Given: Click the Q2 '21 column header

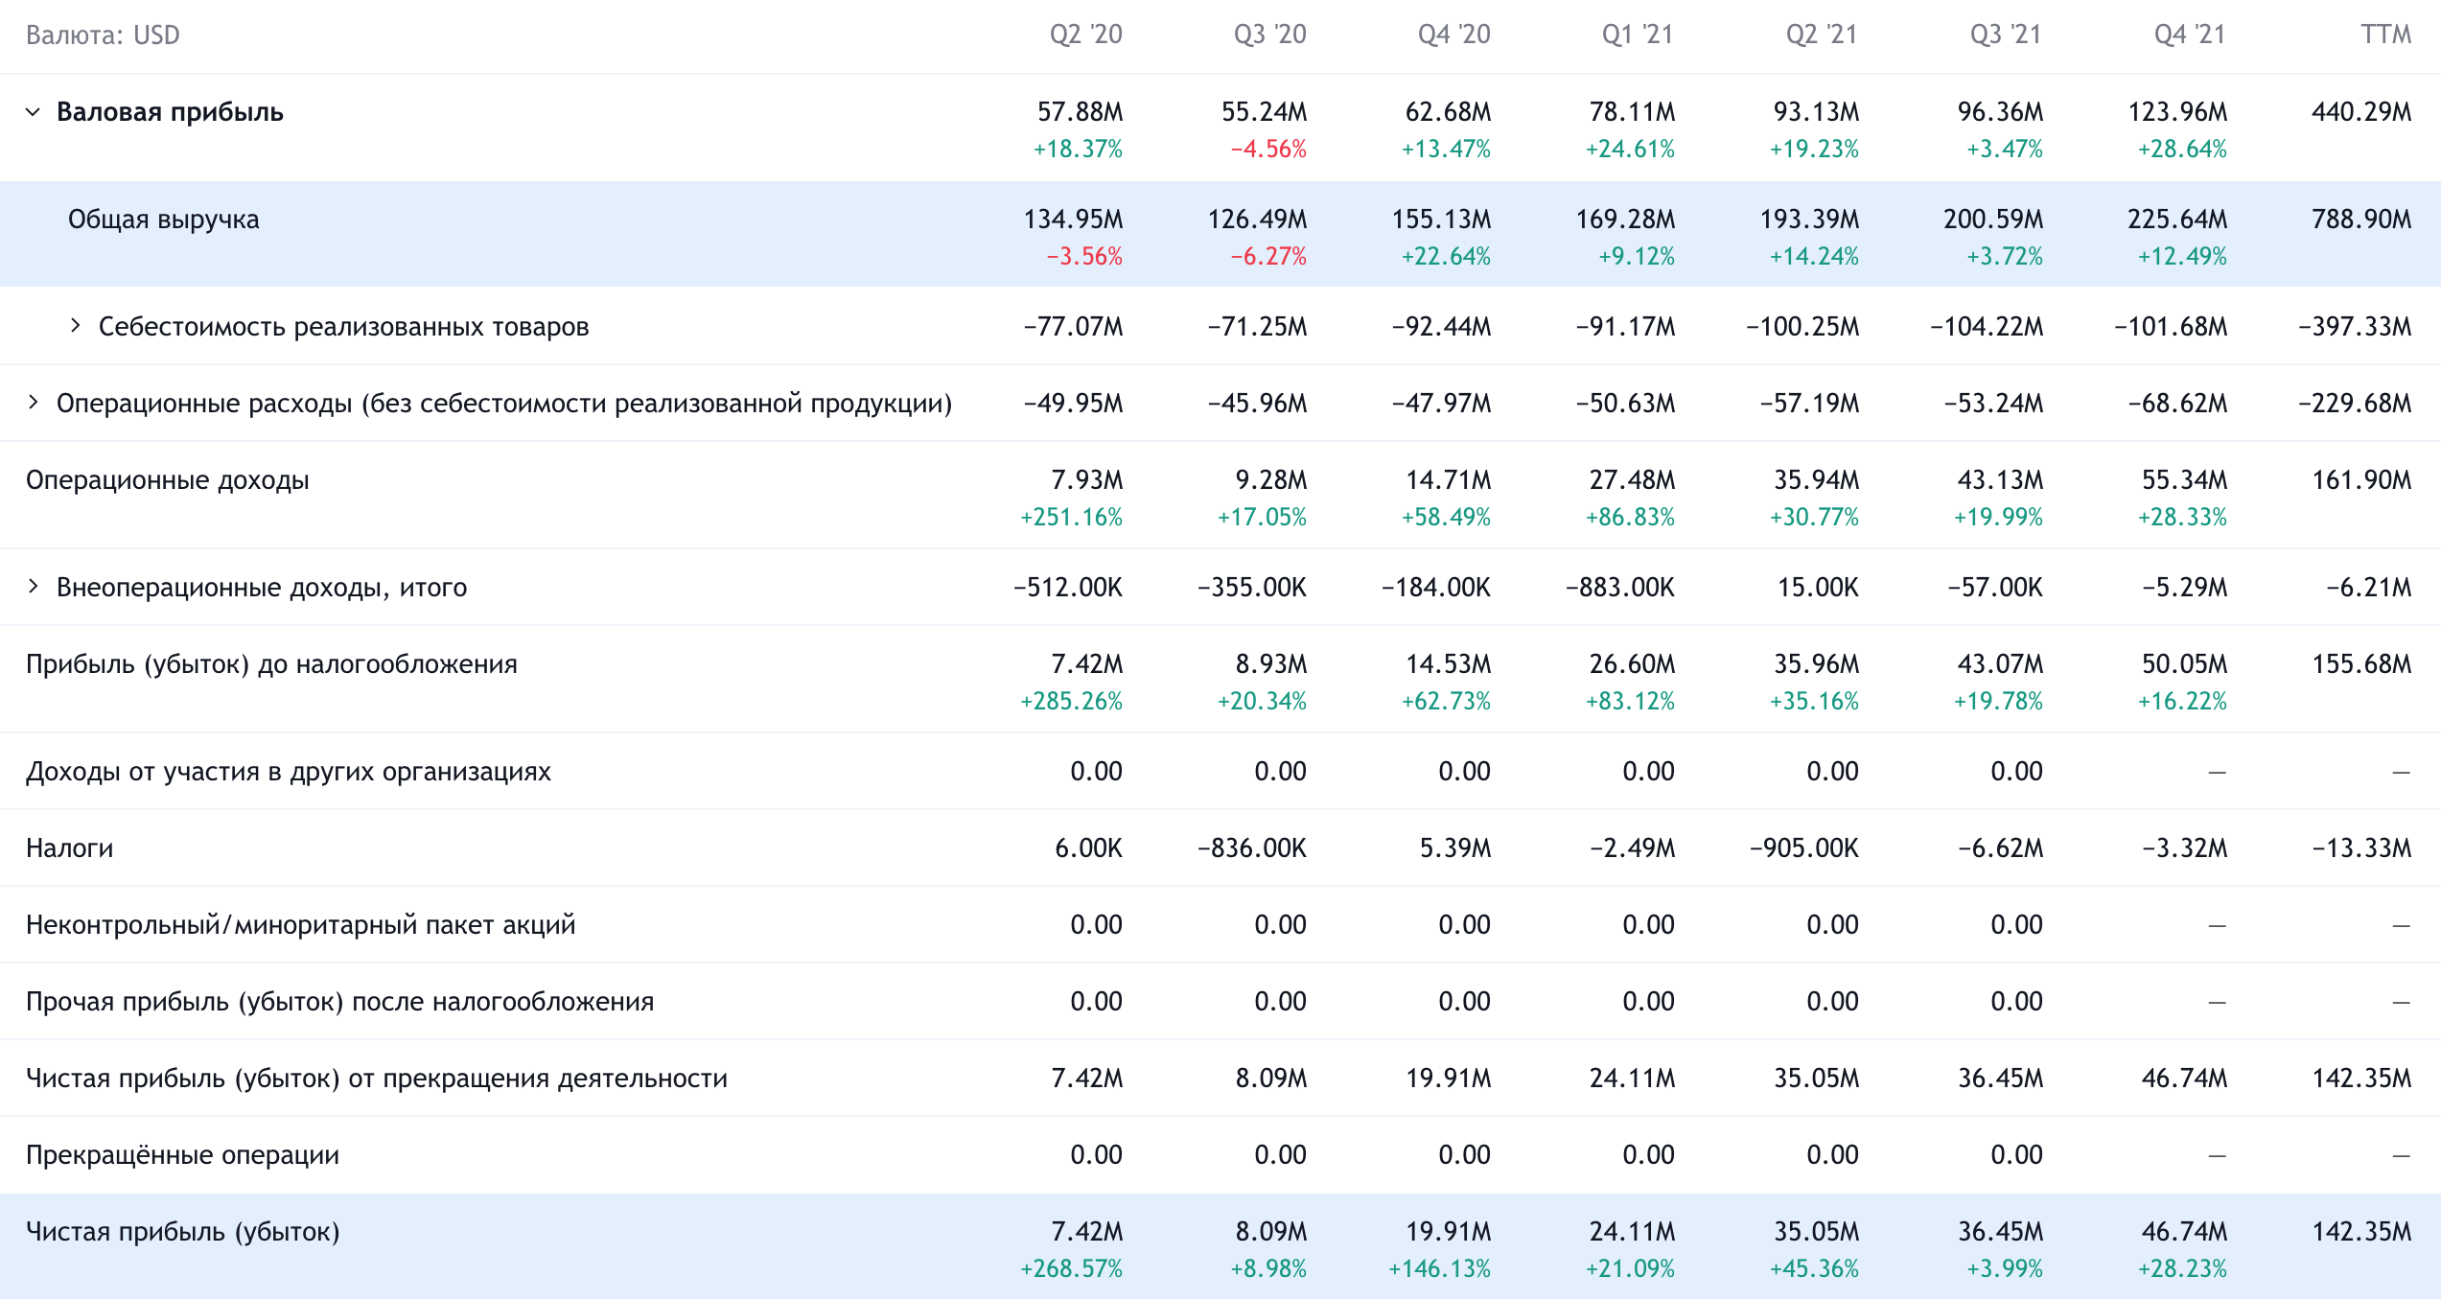Looking at the screenshot, I should click(x=1822, y=35).
